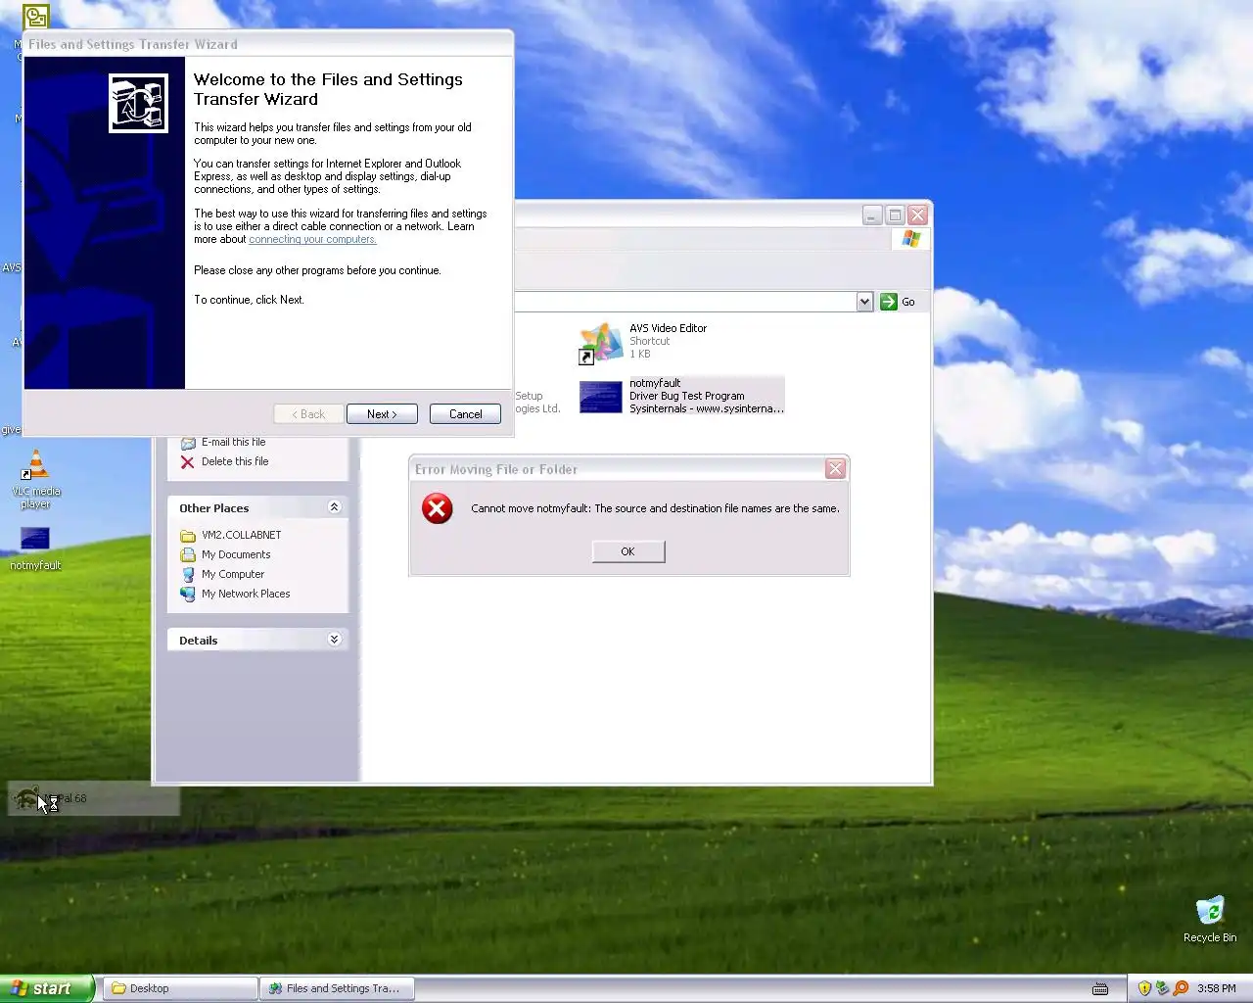Screen dimensions: 1253x1003
Task: Switch to Files and Settings Tra... taskbar button
Action: (x=337, y=988)
